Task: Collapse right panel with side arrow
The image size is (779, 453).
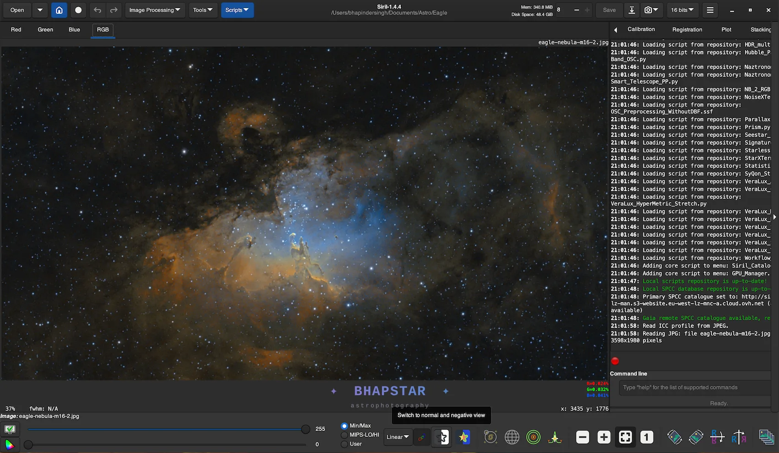Action: (775, 217)
